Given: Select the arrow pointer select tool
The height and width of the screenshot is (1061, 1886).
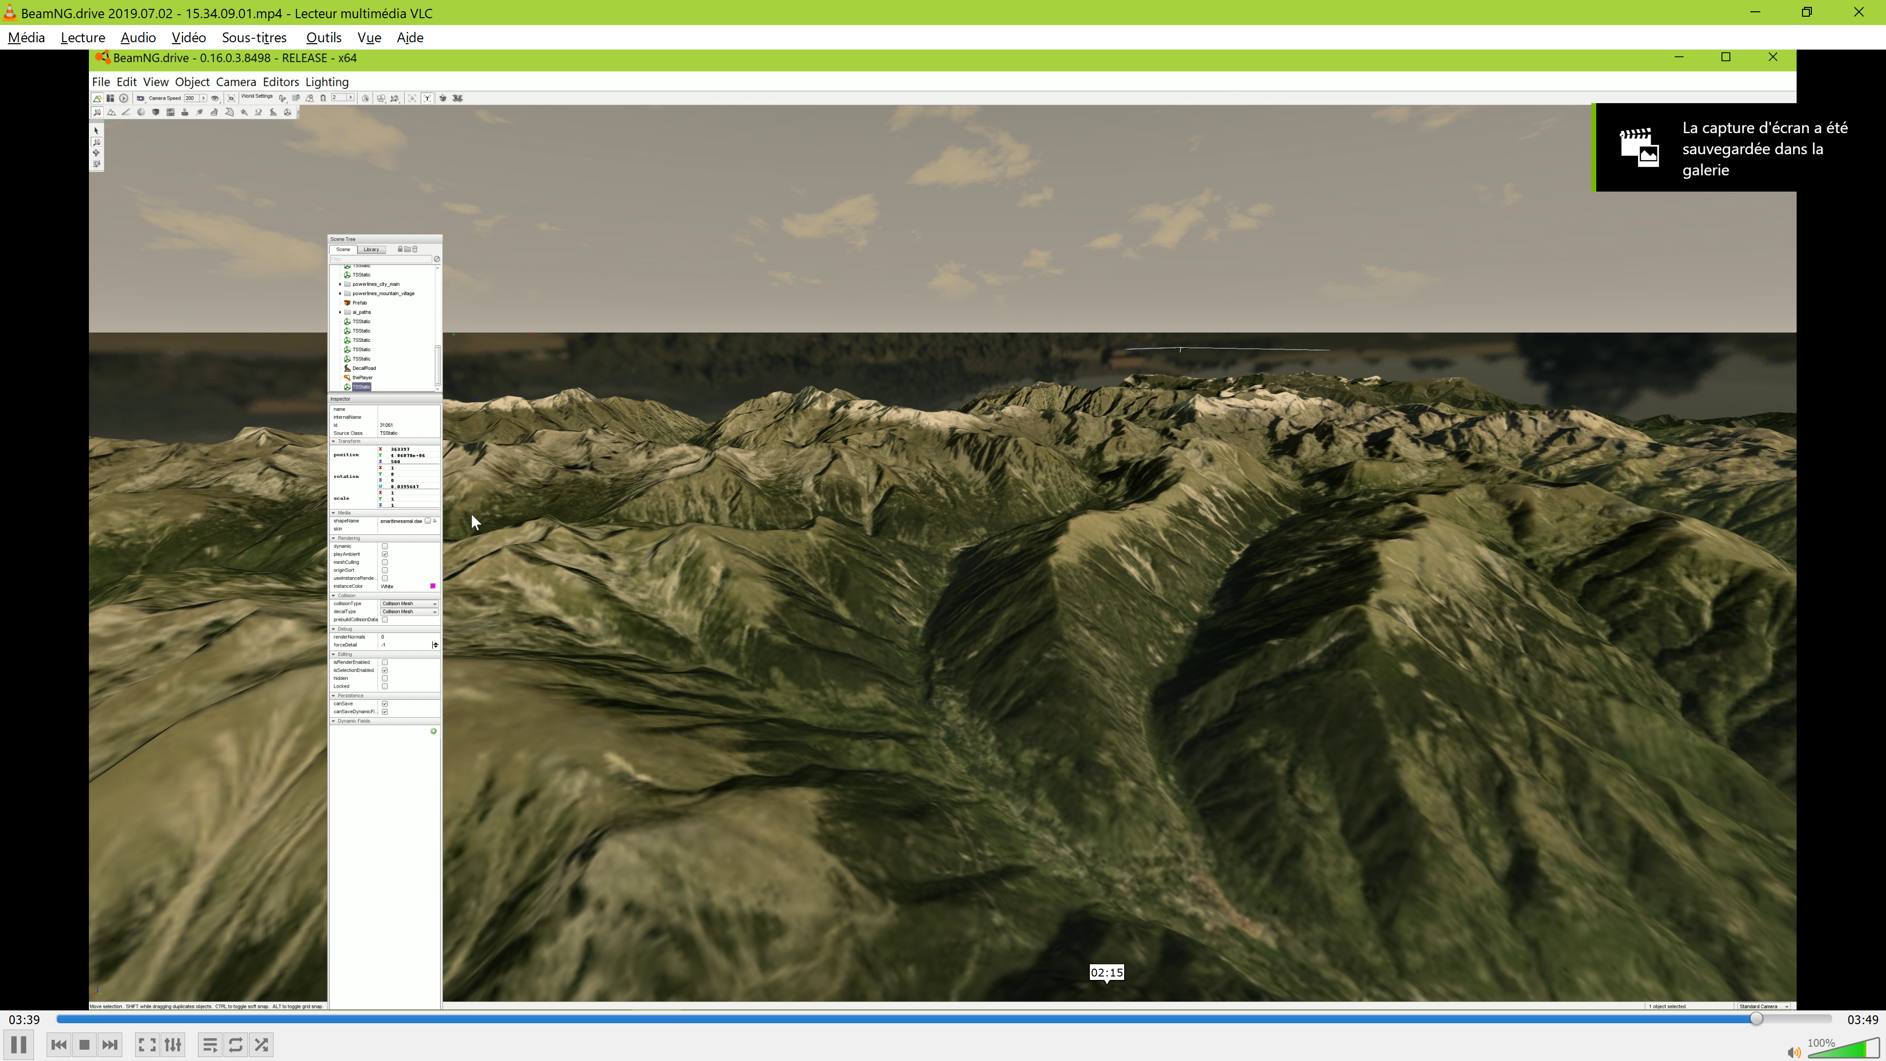Looking at the screenshot, I should pyautogui.click(x=96, y=130).
